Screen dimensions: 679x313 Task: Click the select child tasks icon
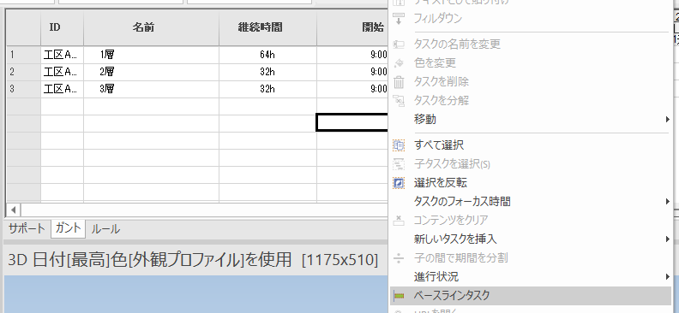[399, 164]
